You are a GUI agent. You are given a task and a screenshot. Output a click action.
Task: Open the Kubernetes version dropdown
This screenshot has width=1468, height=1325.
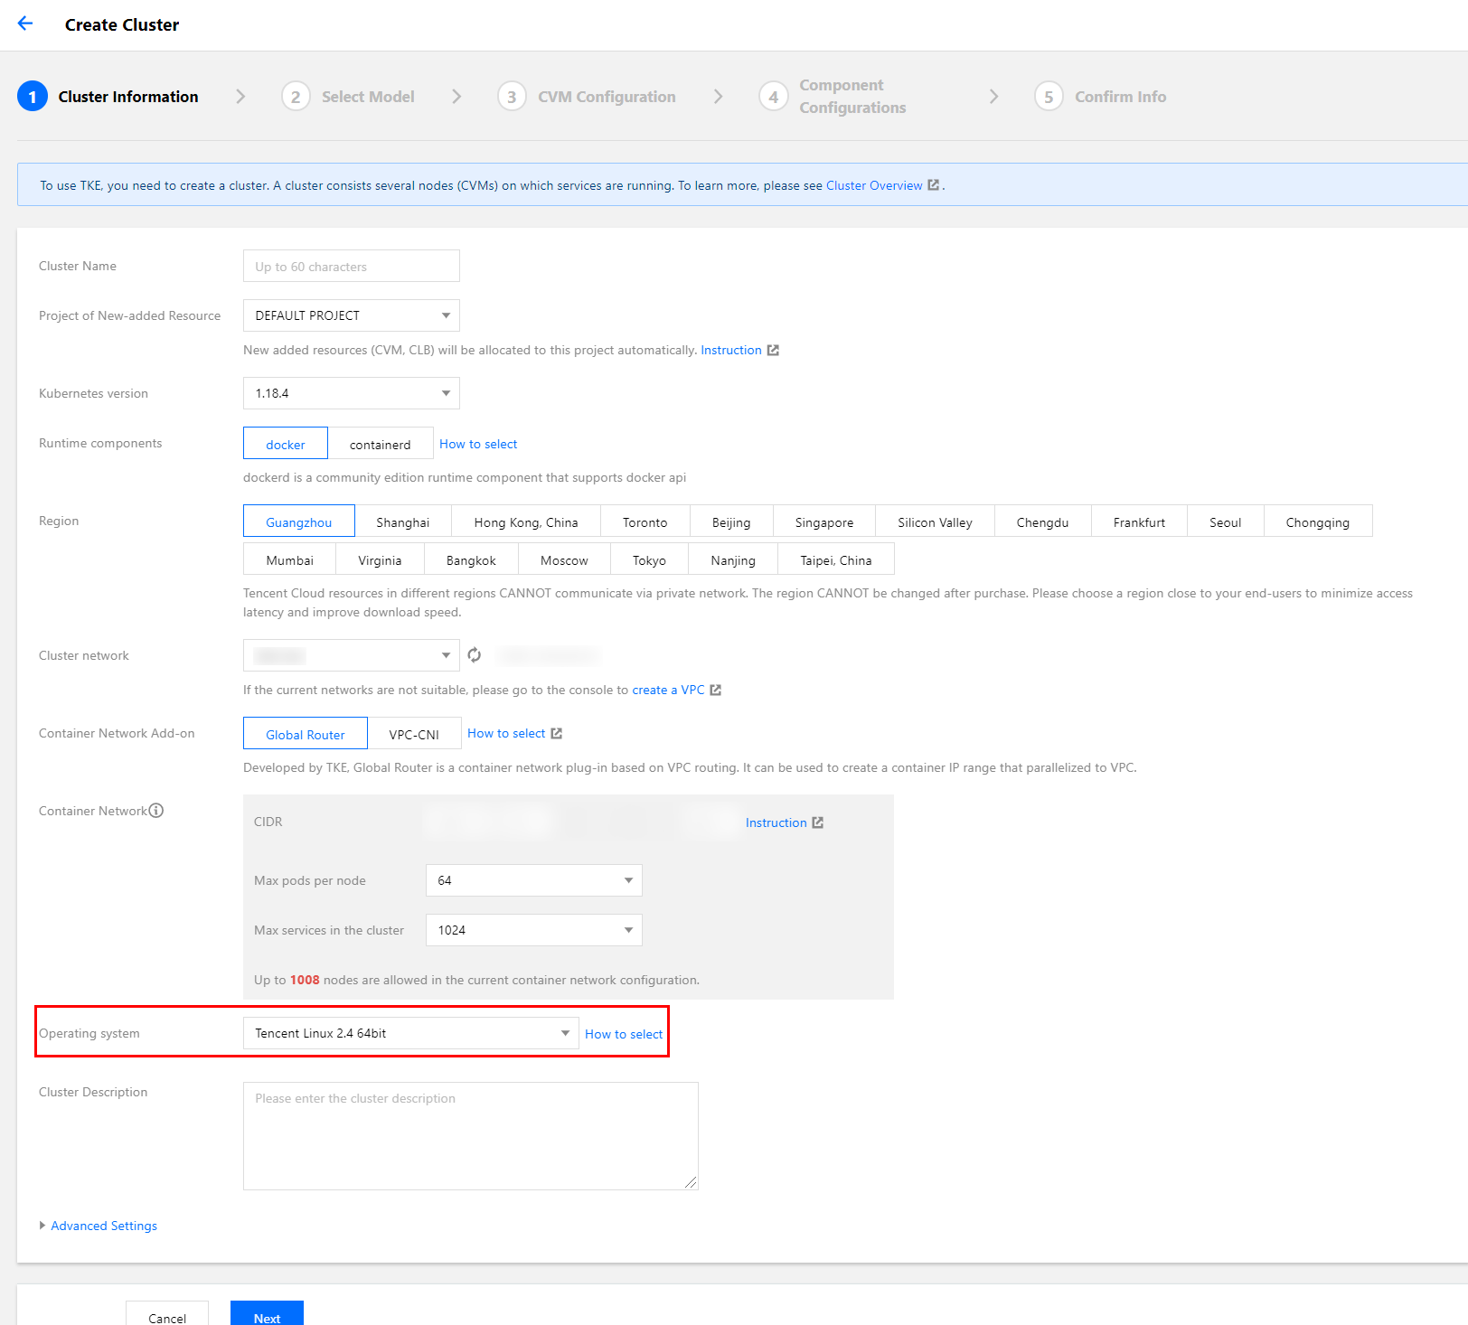[x=351, y=393]
